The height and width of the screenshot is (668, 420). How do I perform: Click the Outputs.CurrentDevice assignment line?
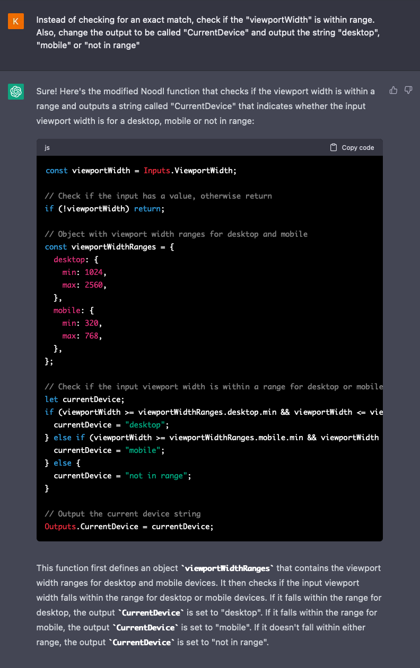pyautogui.click(x=129, y=527)
